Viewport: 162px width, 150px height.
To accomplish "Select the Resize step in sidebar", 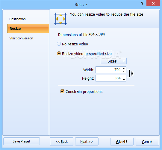I will tap(28, 29).
